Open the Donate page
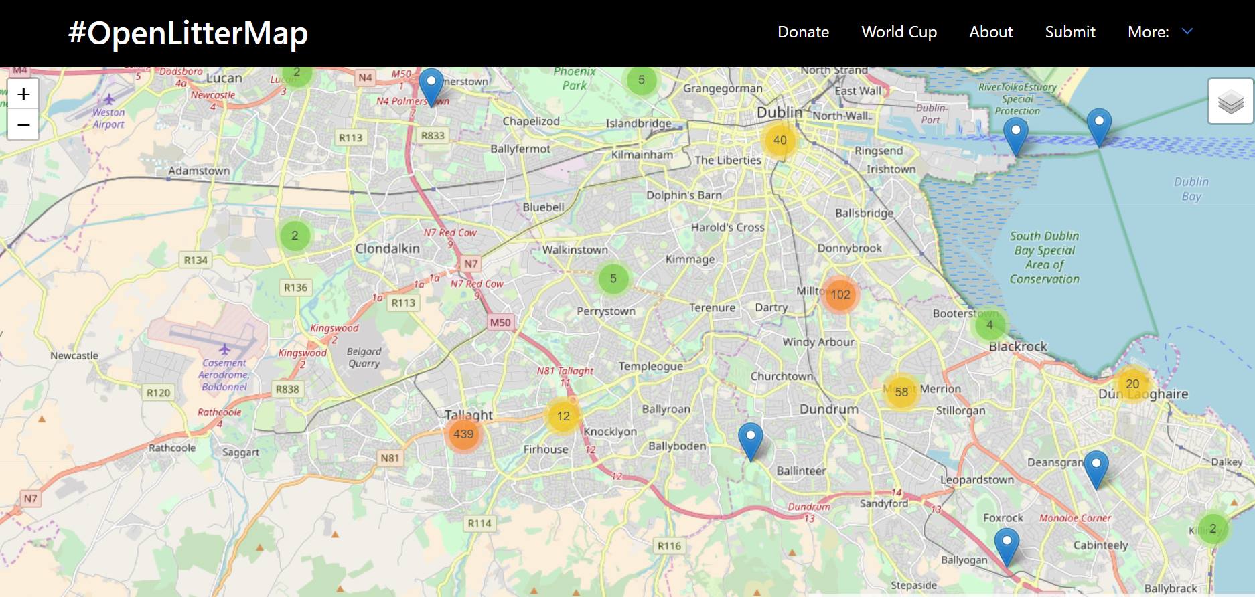 [x=804, y=32]
